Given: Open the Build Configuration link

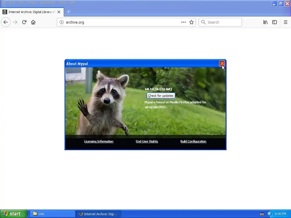Looking at the screenshot, I should tap(193, 141).
